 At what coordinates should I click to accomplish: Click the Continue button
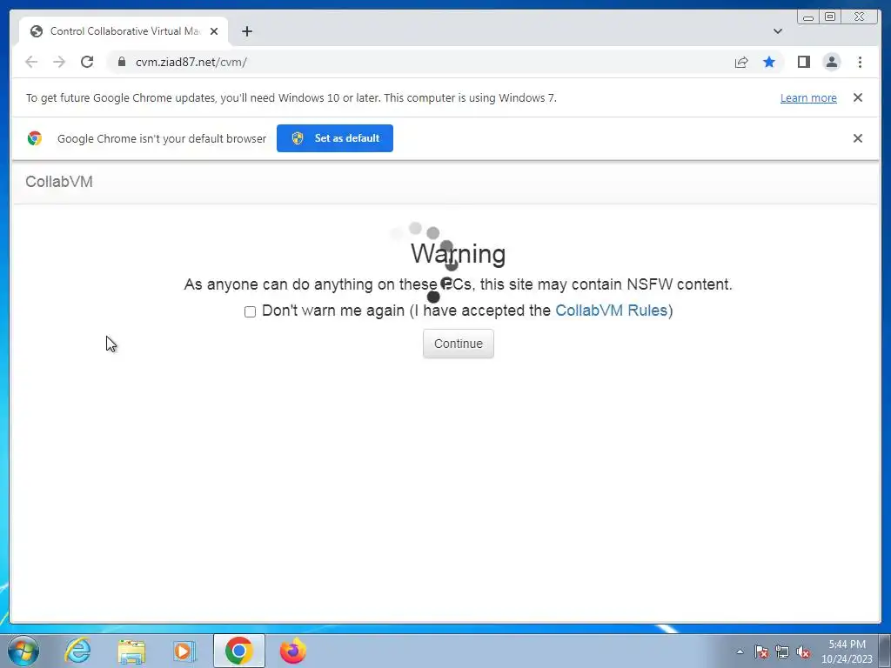pyautogui.click(x=458, y=344)
